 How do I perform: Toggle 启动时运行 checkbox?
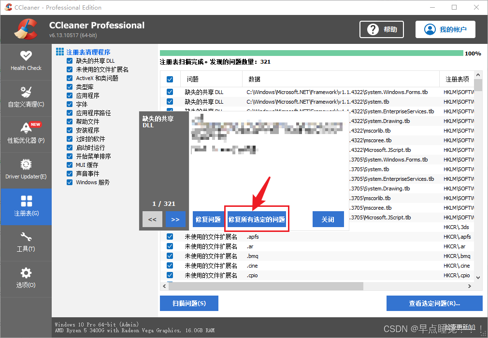[x=70, y=148]
